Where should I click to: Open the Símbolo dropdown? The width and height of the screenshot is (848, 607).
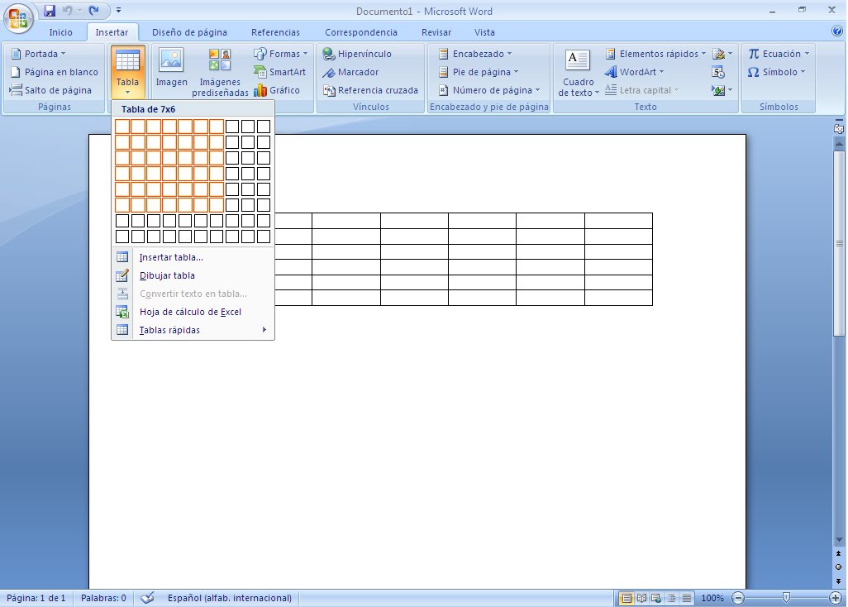pos(777,72)
